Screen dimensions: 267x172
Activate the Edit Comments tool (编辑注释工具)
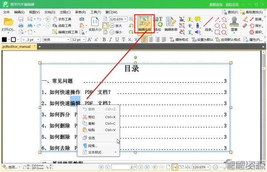point(65,32)
